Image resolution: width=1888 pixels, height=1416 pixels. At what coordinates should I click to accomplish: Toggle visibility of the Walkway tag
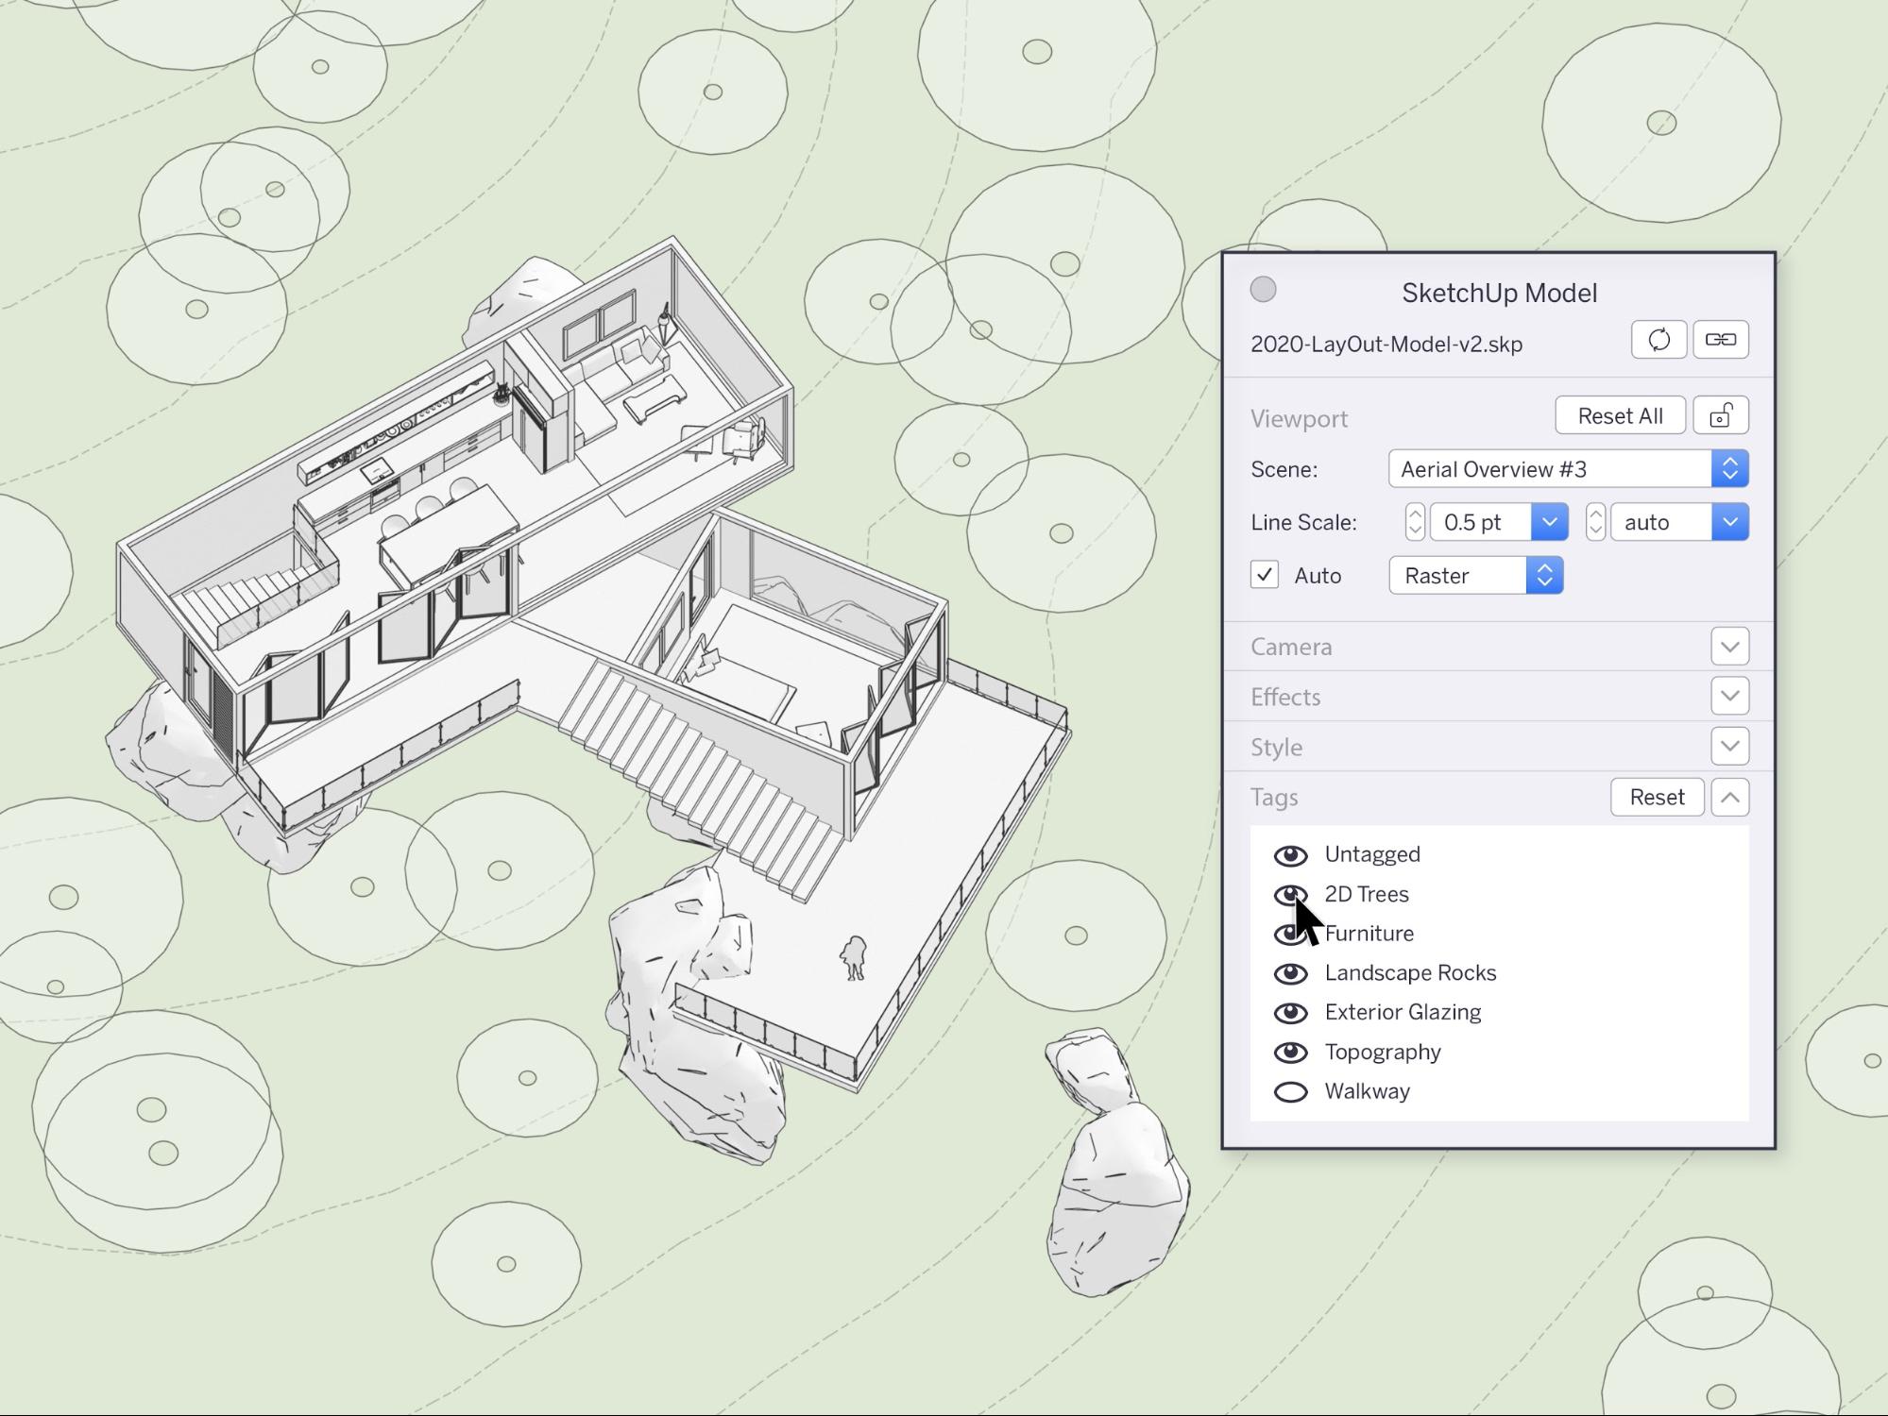click(1288, 1092)
